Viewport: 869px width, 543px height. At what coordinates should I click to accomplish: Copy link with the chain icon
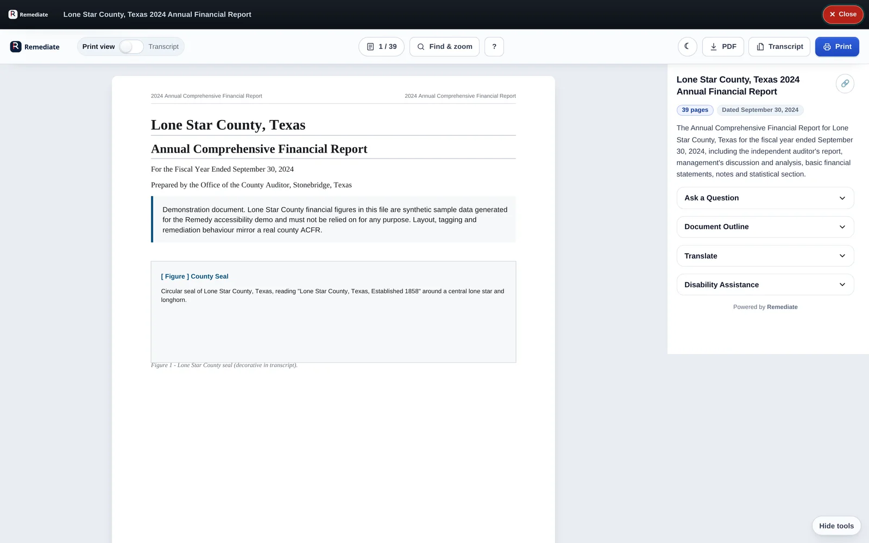pos(845,84)
